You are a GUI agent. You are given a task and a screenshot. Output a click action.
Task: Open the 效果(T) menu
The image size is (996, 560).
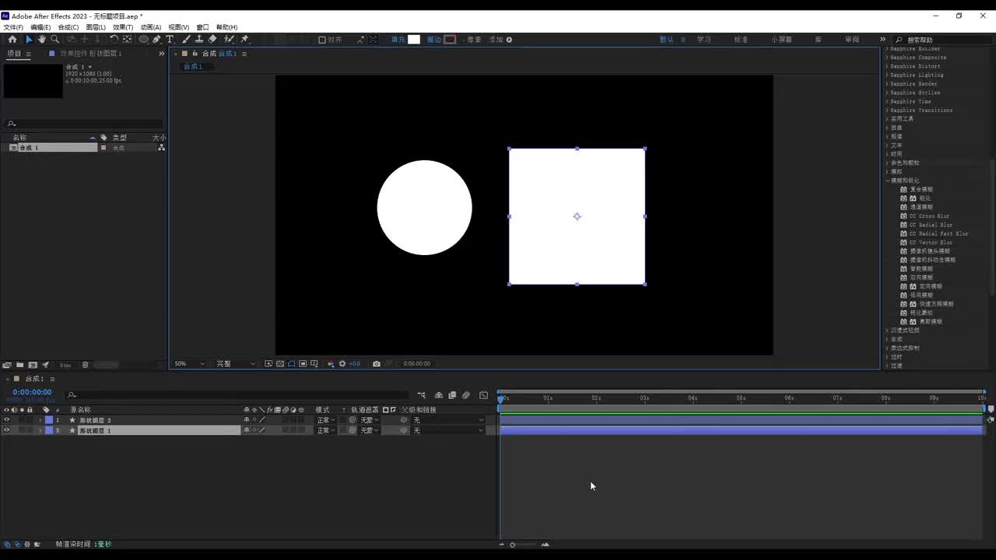[x=123, y=27]
